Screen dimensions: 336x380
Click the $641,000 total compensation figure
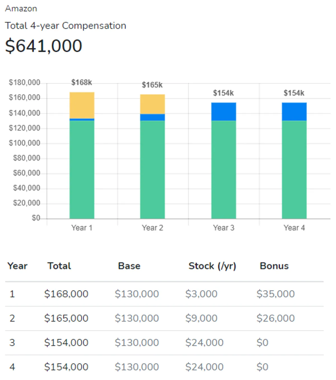click(44, 46)
